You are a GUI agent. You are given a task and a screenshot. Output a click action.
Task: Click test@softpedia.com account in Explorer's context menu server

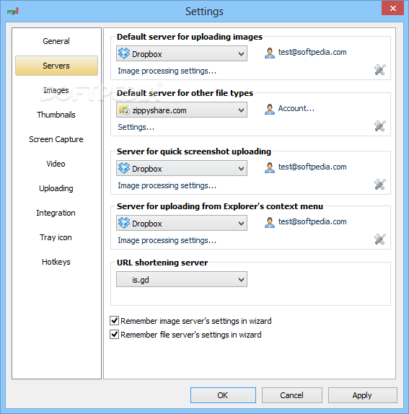click(x=312, y=221)
